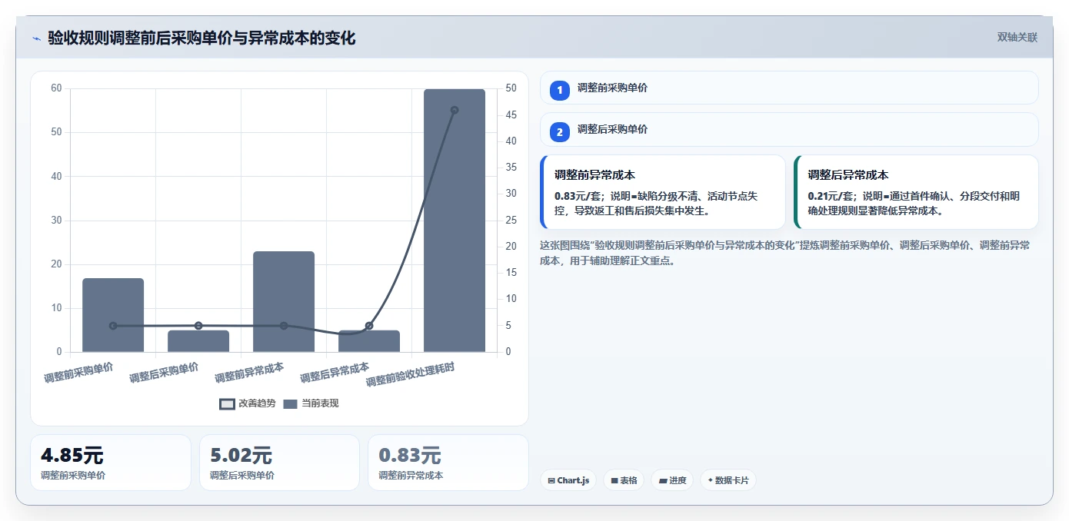Click the right axis value 50
This screenshot has height=521, width=1069.
[x=511, y=88]
